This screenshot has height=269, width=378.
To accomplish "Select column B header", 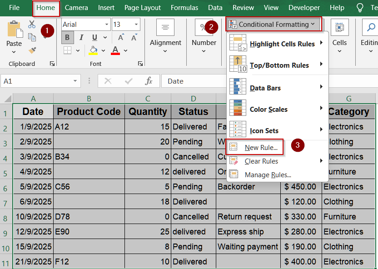I will coord(89,99).
